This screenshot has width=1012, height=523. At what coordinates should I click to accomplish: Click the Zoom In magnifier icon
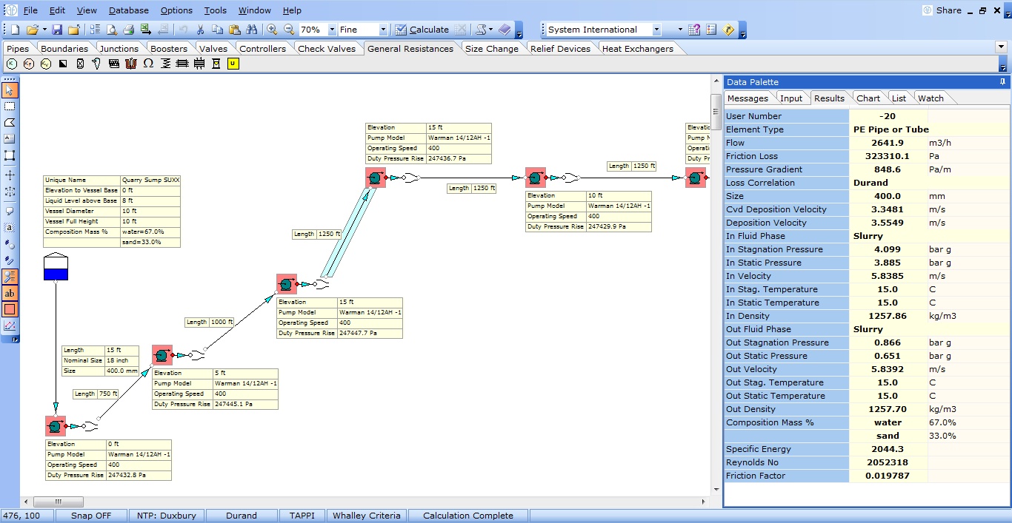pyautogui.click(x=272, y=30)
